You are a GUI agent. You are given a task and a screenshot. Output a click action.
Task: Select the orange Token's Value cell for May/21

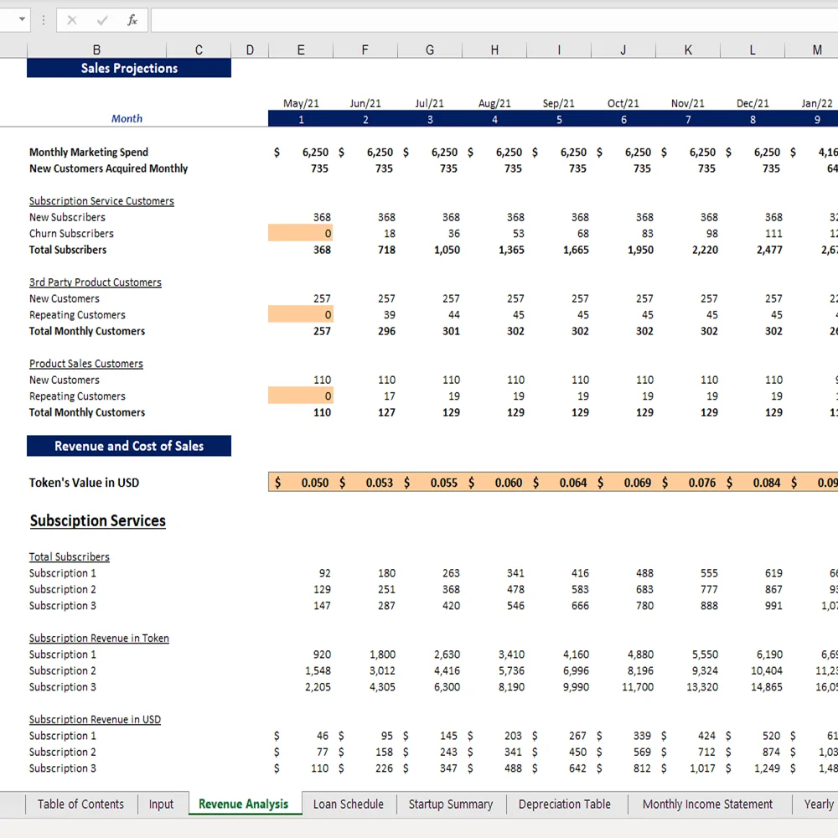(x=302, y=483)
